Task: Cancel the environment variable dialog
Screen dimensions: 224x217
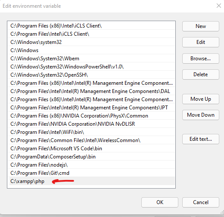Action: pyautogui.click(x=201, y=202)
